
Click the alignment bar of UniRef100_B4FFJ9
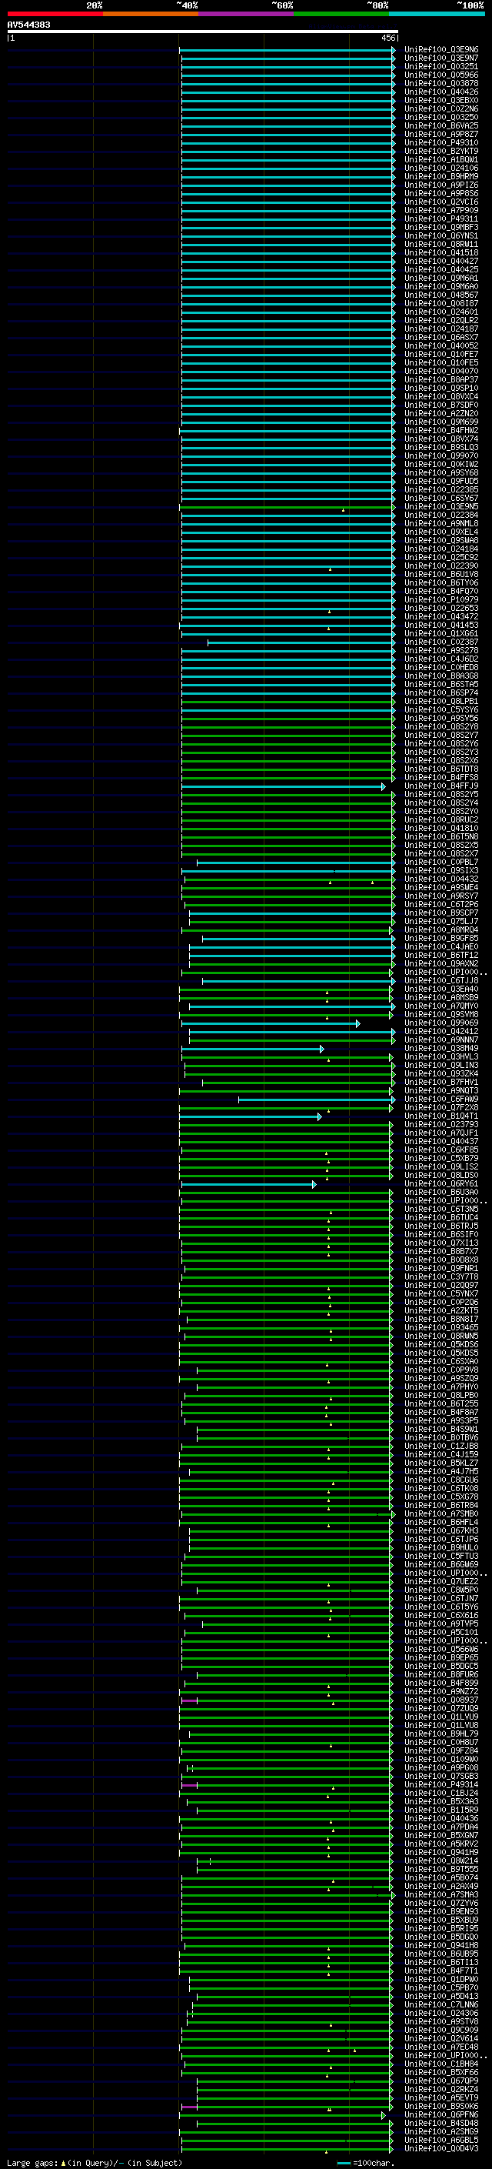pos(284,786)
